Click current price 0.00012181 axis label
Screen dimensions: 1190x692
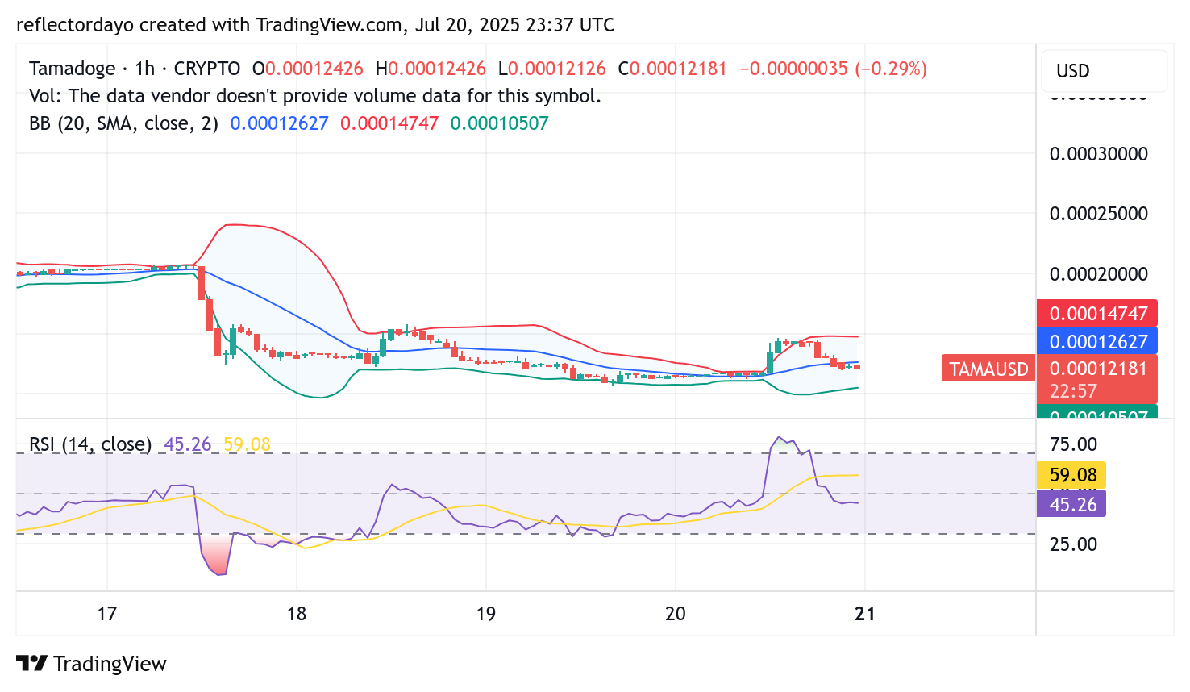[1097, 369]
